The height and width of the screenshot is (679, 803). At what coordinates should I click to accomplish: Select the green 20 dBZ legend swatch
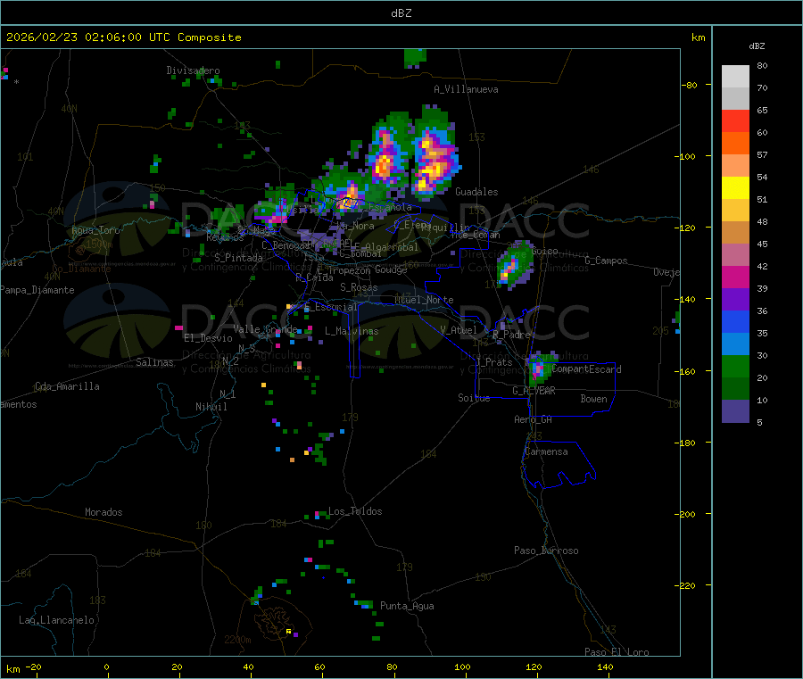click(735, 366)
